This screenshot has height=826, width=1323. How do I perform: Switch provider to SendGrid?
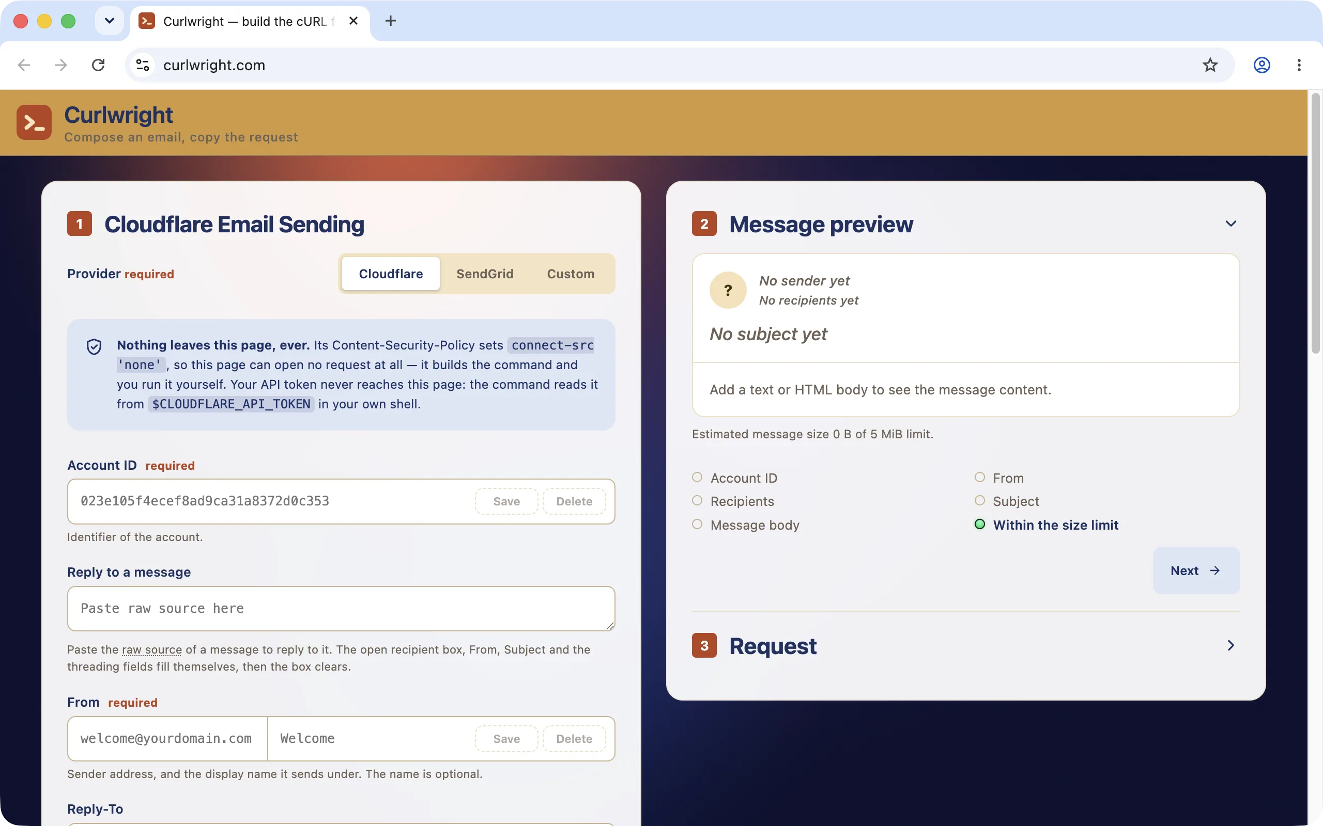click(x=485, y=274)
